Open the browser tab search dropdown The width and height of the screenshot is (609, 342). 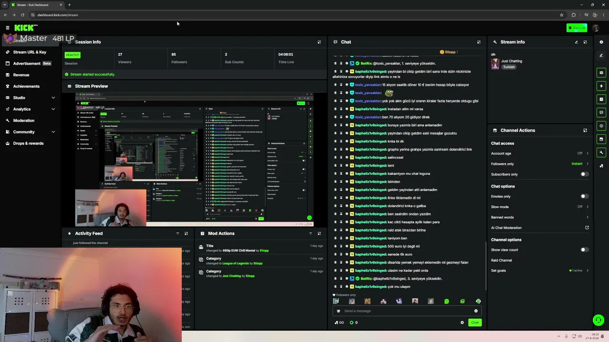(5, 5)
